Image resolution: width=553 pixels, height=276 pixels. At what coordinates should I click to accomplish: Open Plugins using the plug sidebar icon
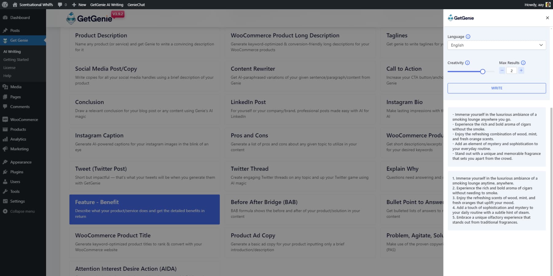coord(5,172)
